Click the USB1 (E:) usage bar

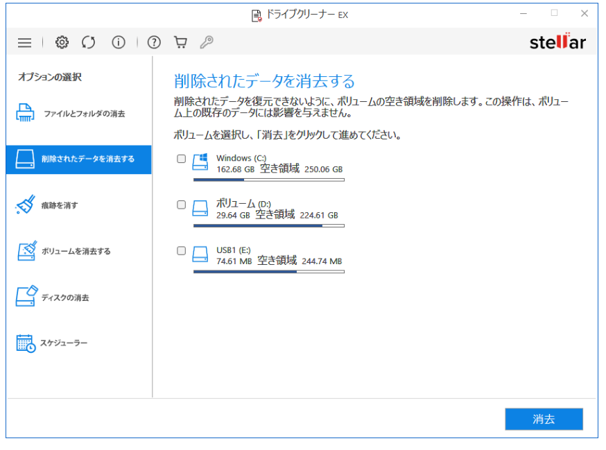(x=268, y=272)
